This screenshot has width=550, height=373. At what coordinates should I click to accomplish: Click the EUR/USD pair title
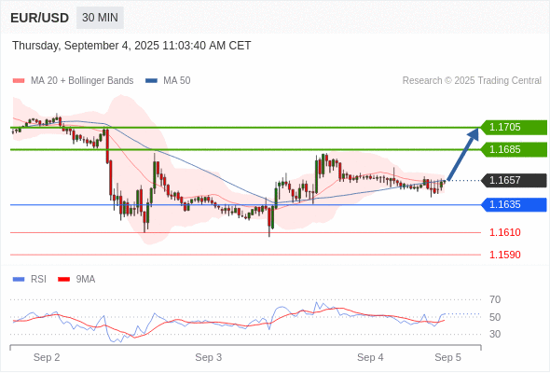pos(40,18)
